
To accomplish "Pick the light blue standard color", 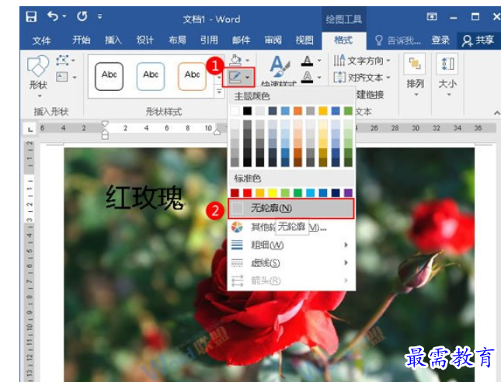I will 310,193.
